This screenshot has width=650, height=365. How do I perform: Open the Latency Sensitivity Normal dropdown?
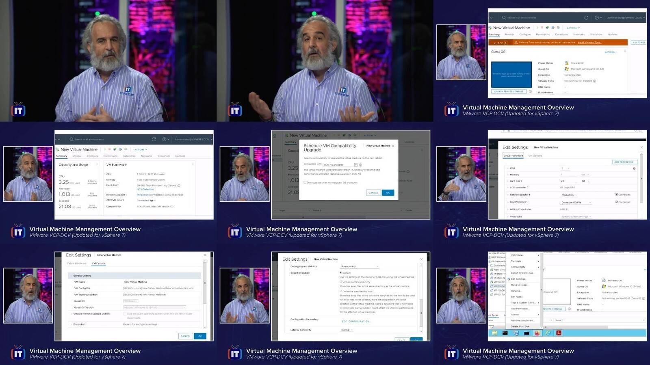tap(347, 330)
